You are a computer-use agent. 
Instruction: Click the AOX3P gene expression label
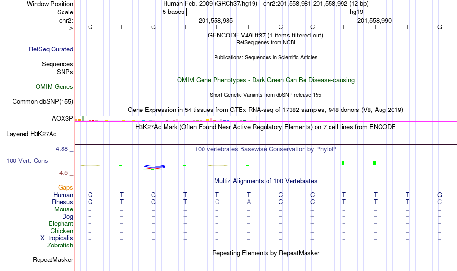(x=63, y=119)
